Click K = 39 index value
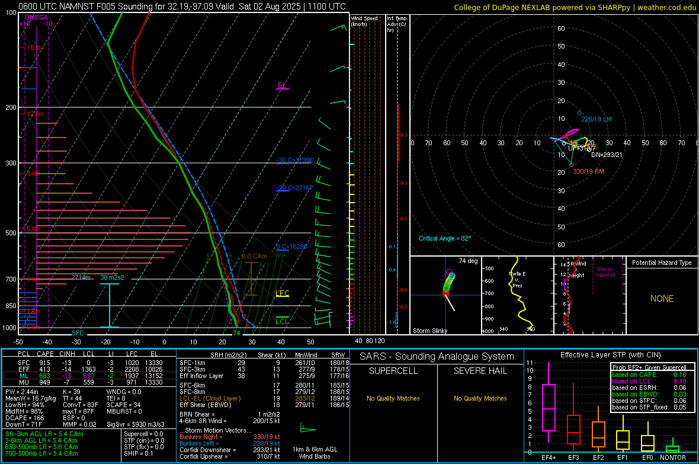 [71, 392]
